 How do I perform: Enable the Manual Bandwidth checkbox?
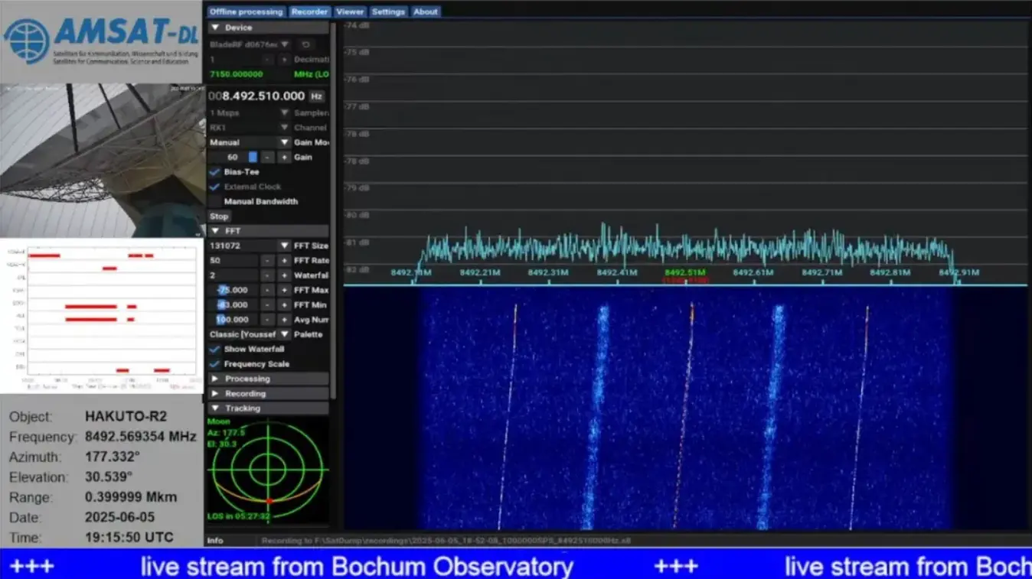(214, 202)
